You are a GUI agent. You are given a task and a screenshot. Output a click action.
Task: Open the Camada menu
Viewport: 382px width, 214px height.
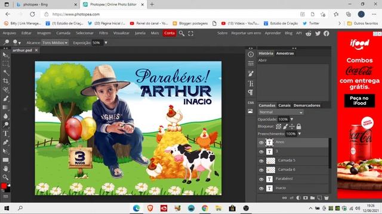63,33
